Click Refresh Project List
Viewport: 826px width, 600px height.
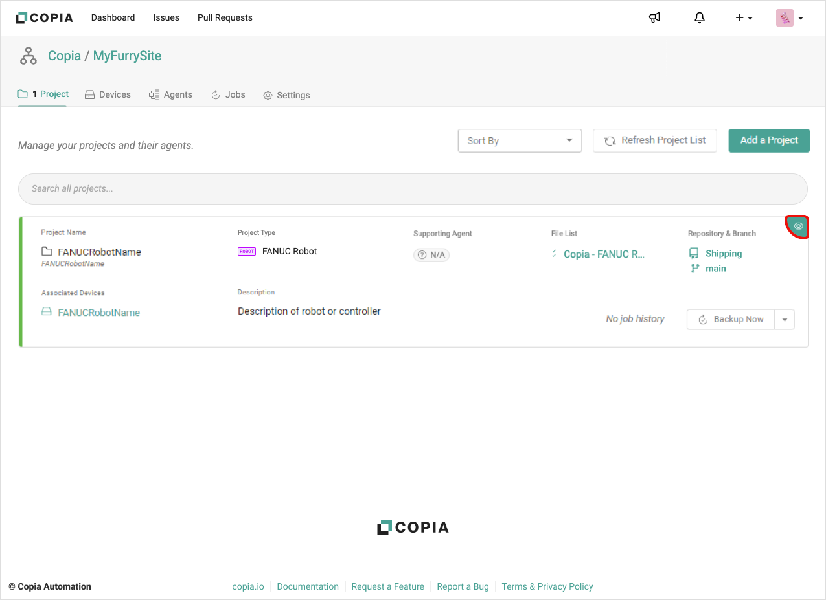pyautogui.click(x=654, y=140)
